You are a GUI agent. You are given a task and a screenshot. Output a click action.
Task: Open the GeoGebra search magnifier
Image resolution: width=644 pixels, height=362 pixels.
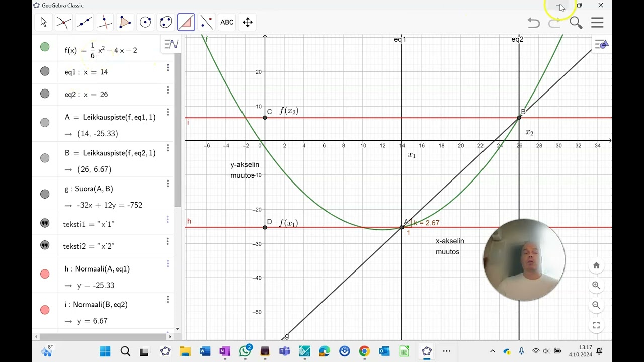[x=576, y=23]
